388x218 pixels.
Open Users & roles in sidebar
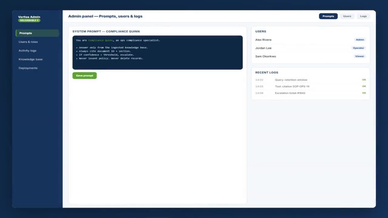click(28, 42)
